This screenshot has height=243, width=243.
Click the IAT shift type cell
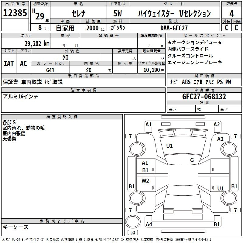[9, 63]
